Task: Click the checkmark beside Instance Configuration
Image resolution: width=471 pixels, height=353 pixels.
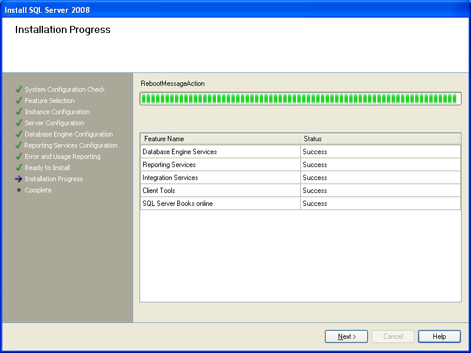Action: [x=19, y=111]
